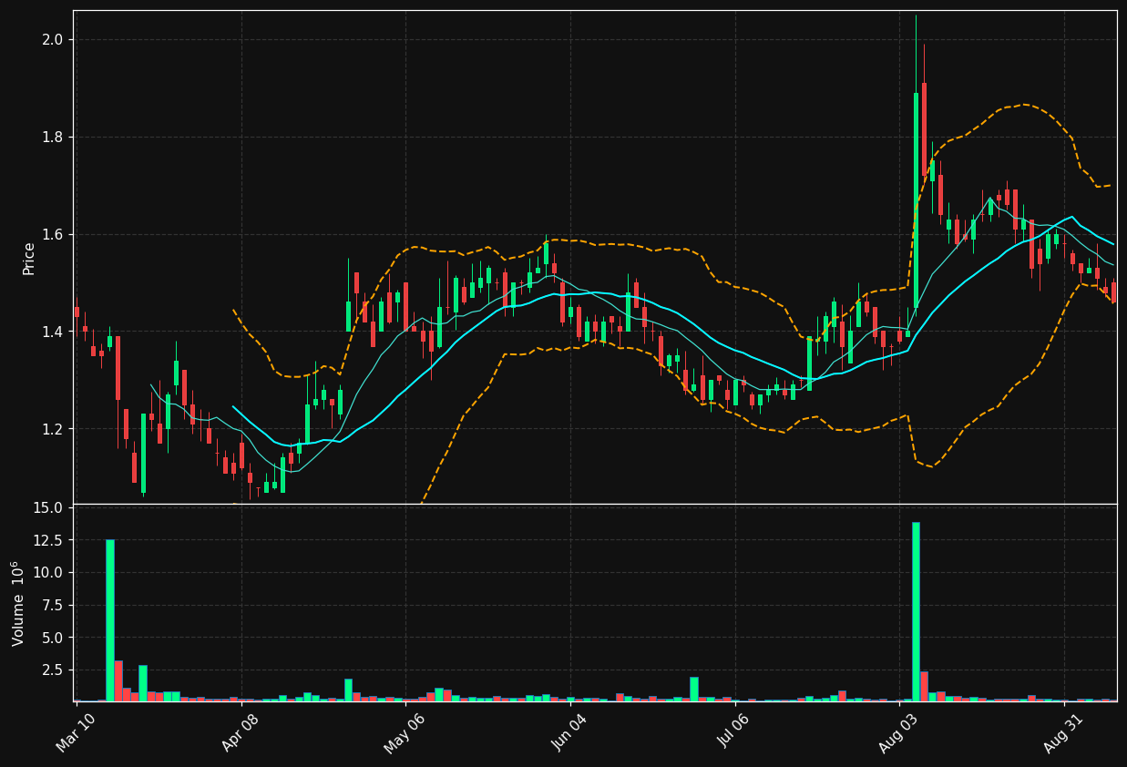Screen dimensions: 1127x767
Task: Click the 10.0 volume axis label
Action: [x=47, y=572]
